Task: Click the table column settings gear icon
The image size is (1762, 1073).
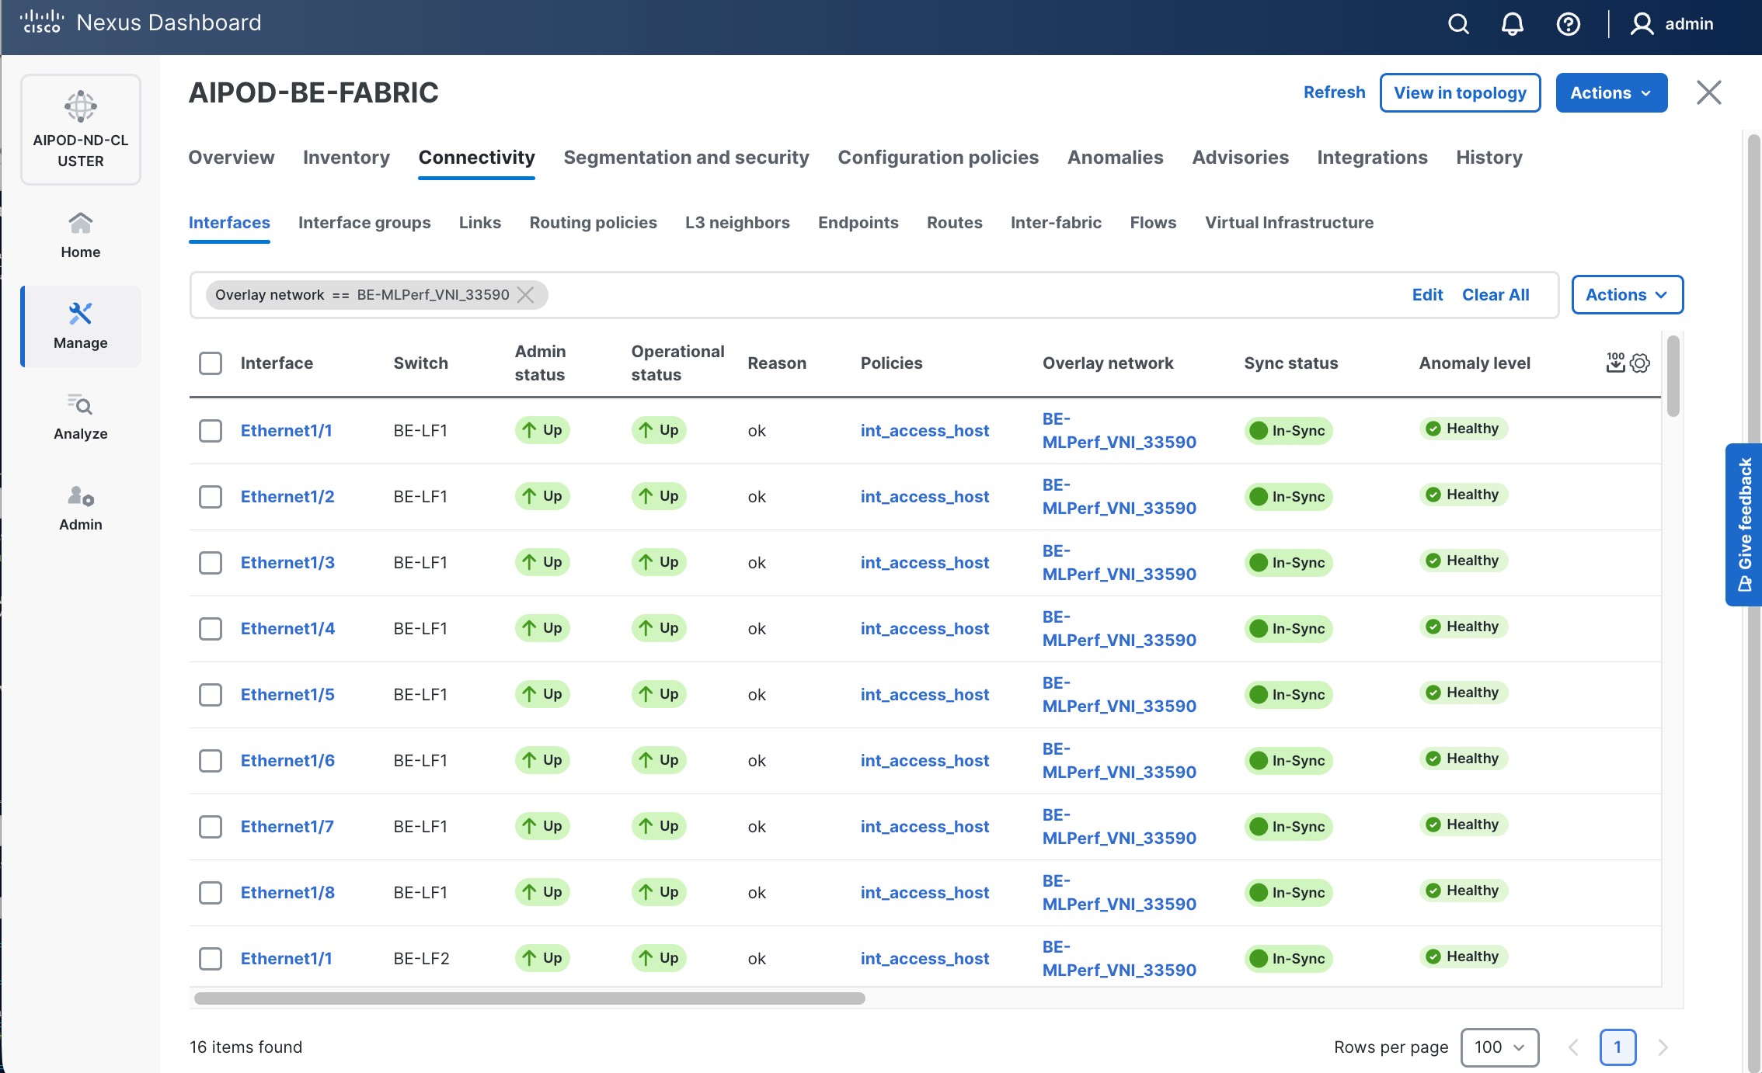Action: tap(1640, 363)
